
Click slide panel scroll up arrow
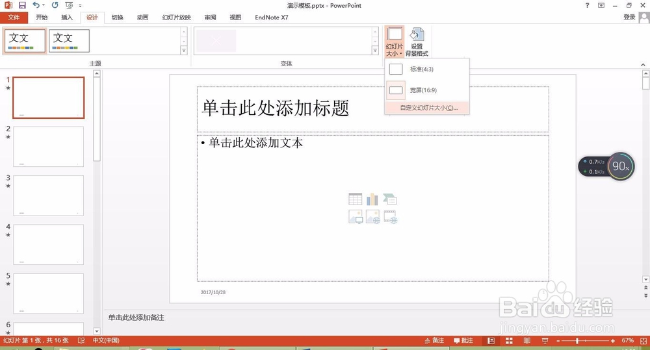[x=97, y=74]
